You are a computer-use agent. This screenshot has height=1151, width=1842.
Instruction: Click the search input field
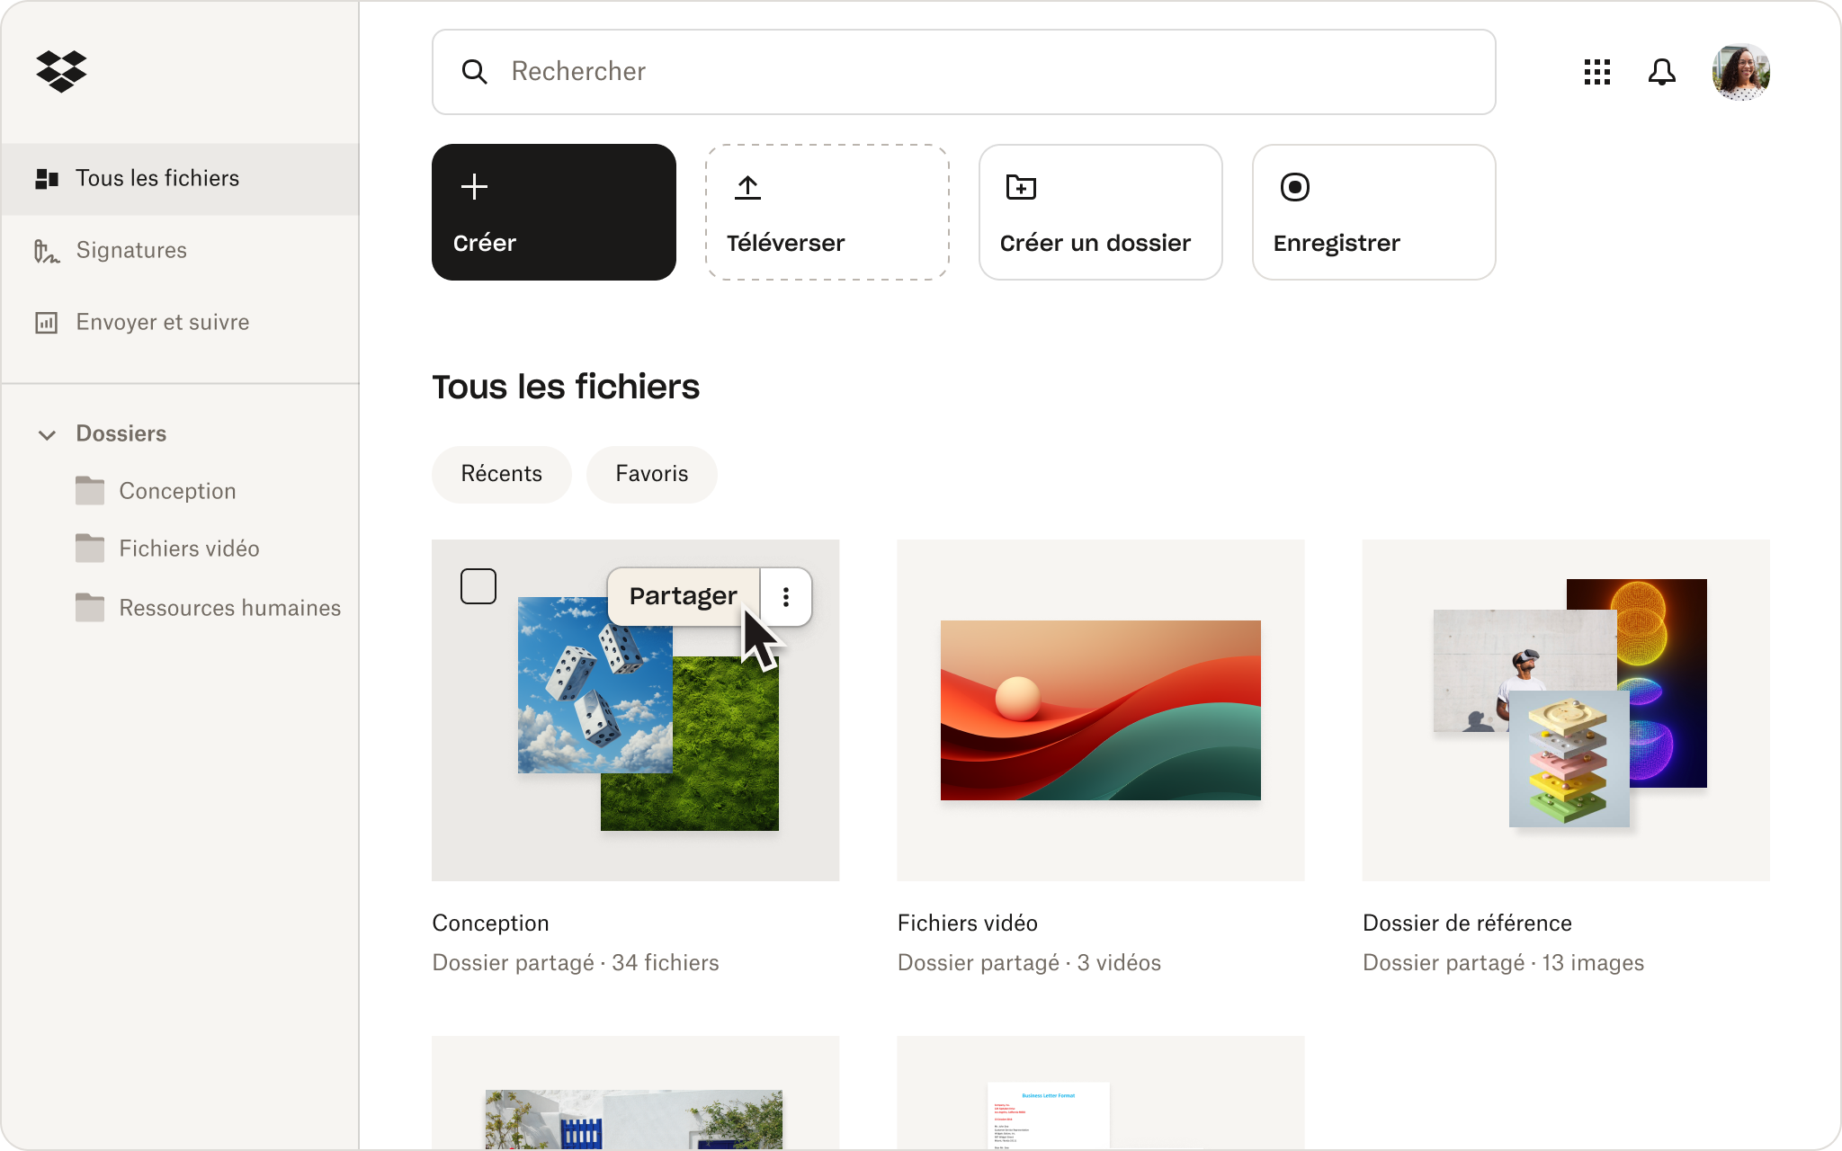964,72
